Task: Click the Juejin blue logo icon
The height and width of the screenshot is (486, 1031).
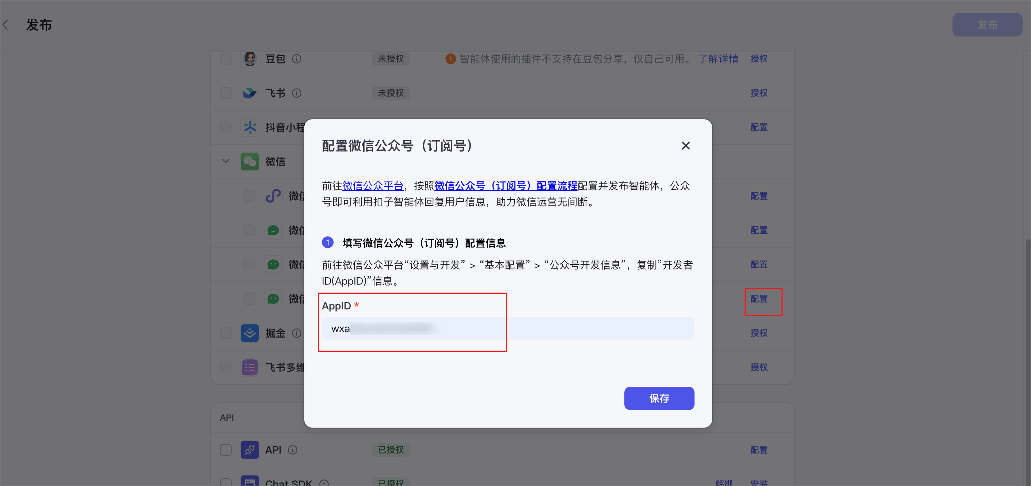Action: pyautogui.click(x=250, y=333)
